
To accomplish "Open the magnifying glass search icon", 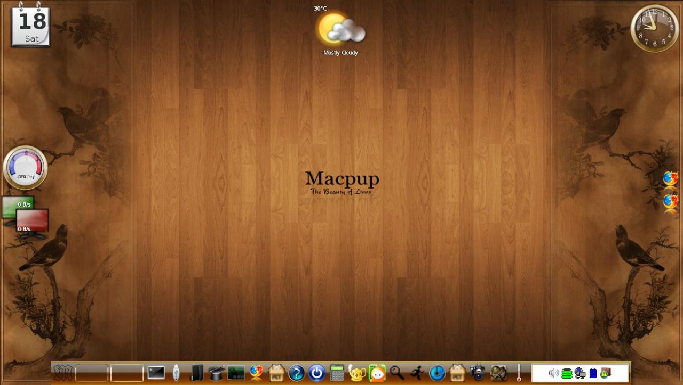I will [x=396, y=372].
